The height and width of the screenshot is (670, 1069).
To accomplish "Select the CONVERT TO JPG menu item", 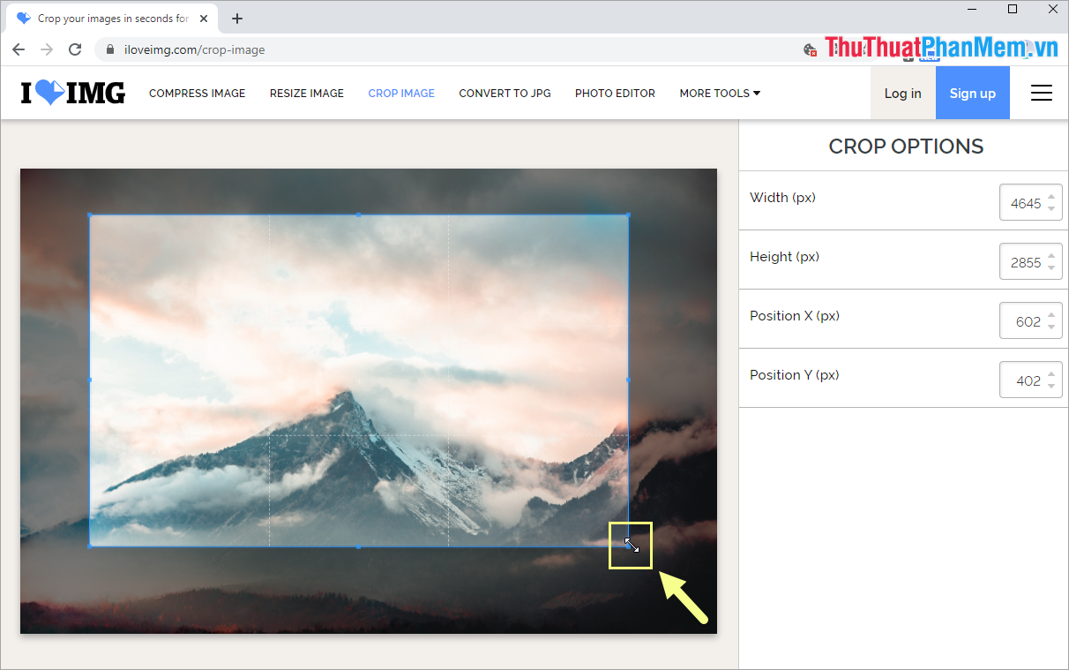I will (505, 93).
